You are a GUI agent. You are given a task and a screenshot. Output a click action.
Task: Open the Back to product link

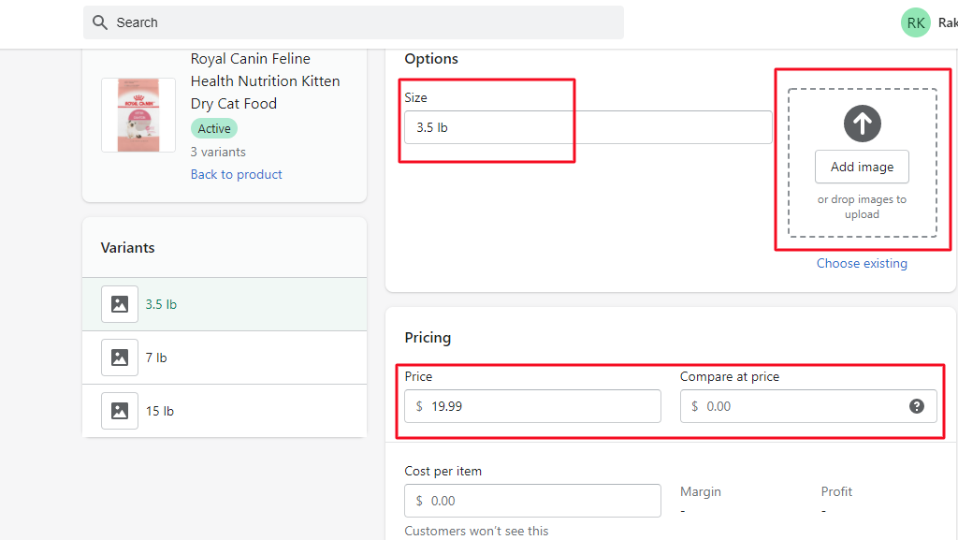coord(236,174)
